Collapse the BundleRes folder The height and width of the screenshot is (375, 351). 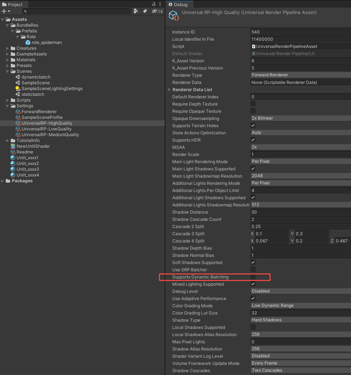[8, 25]
